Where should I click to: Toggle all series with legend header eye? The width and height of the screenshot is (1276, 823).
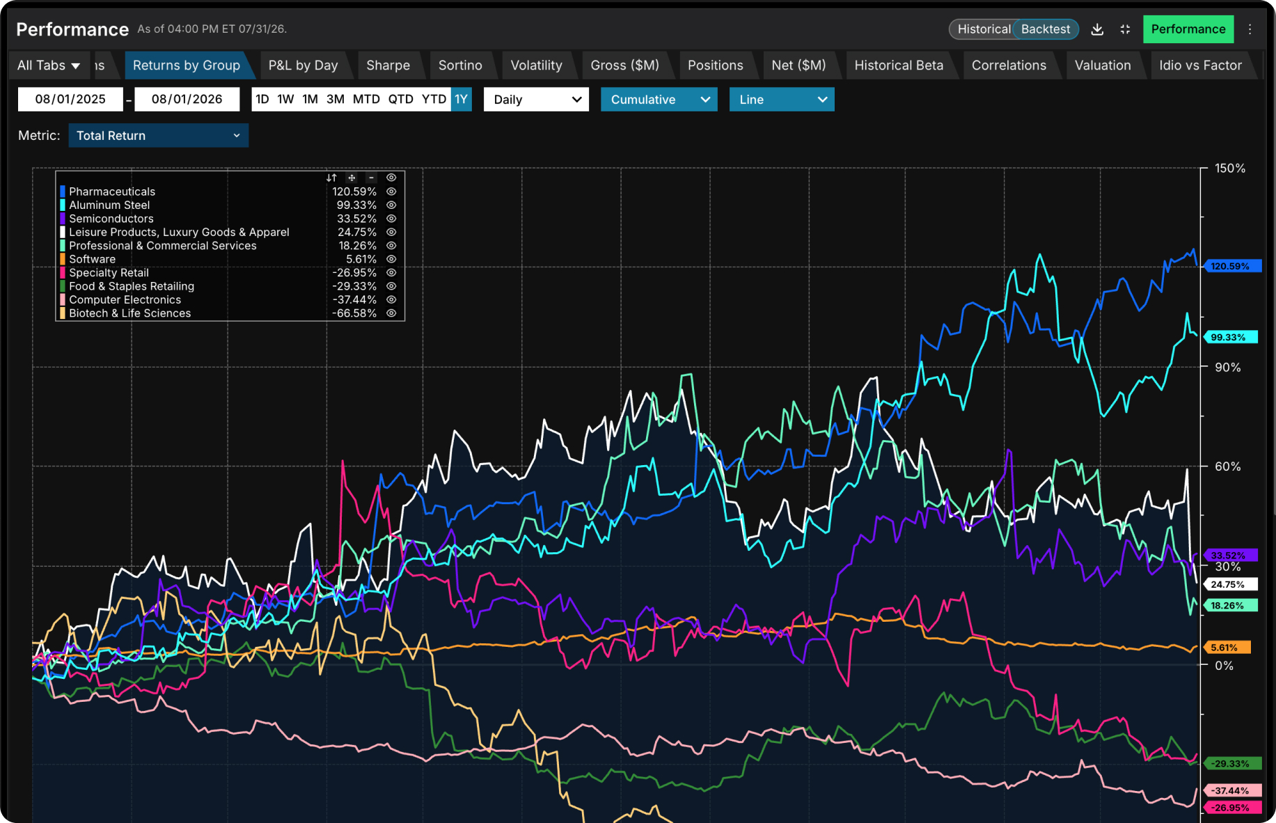click(391, 178)
